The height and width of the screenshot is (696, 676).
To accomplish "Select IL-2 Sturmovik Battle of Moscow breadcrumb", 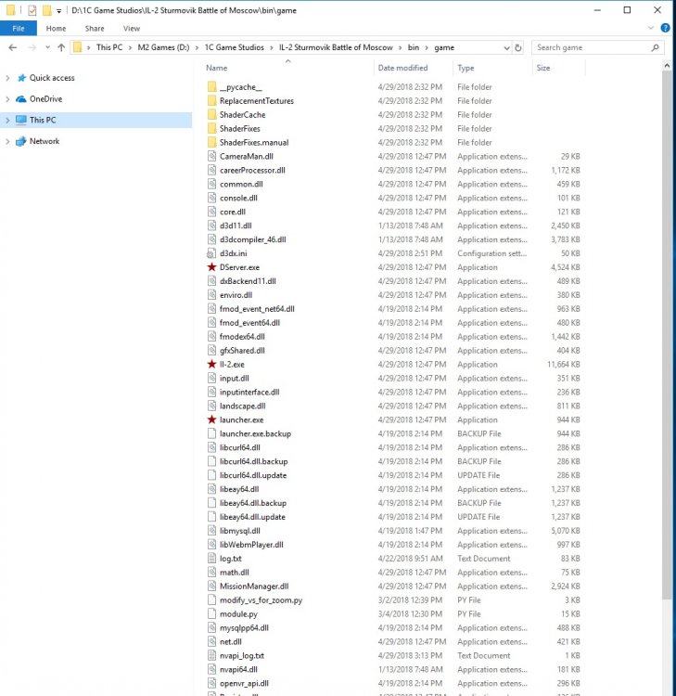I will click(336, 47).
